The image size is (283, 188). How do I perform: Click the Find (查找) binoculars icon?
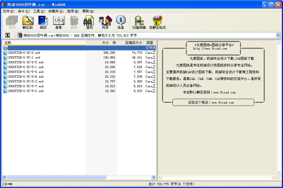click(90, 22)
